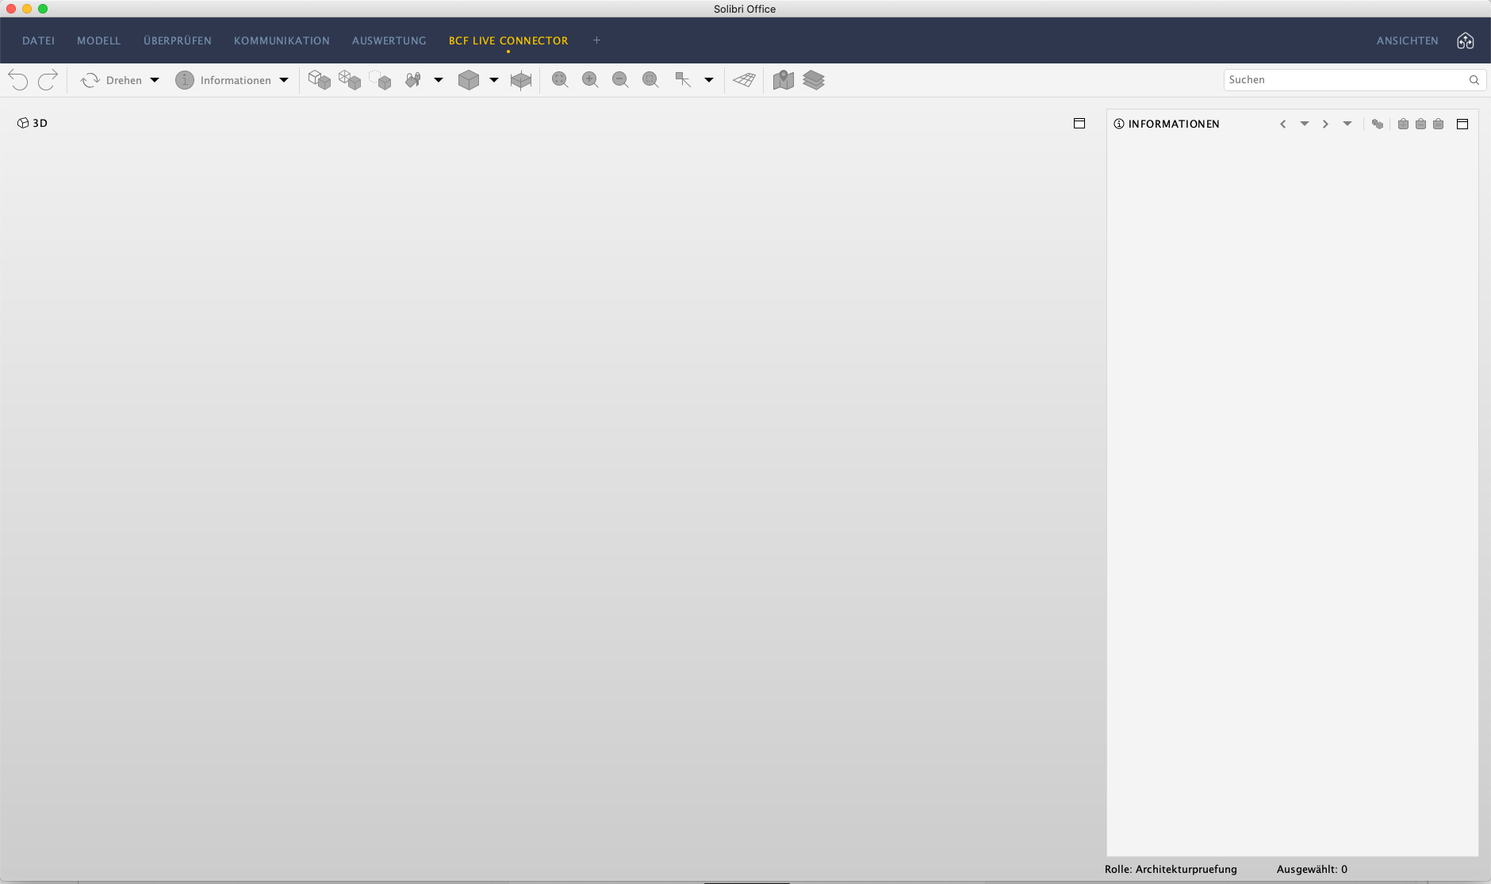
Task: Click the stacked layers icon
Action: (814, 80)
